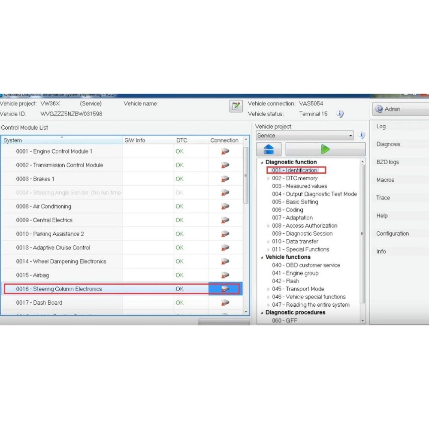Select 006 - Coding diagnostic function
429x429 pixels.
pos(287,210)
